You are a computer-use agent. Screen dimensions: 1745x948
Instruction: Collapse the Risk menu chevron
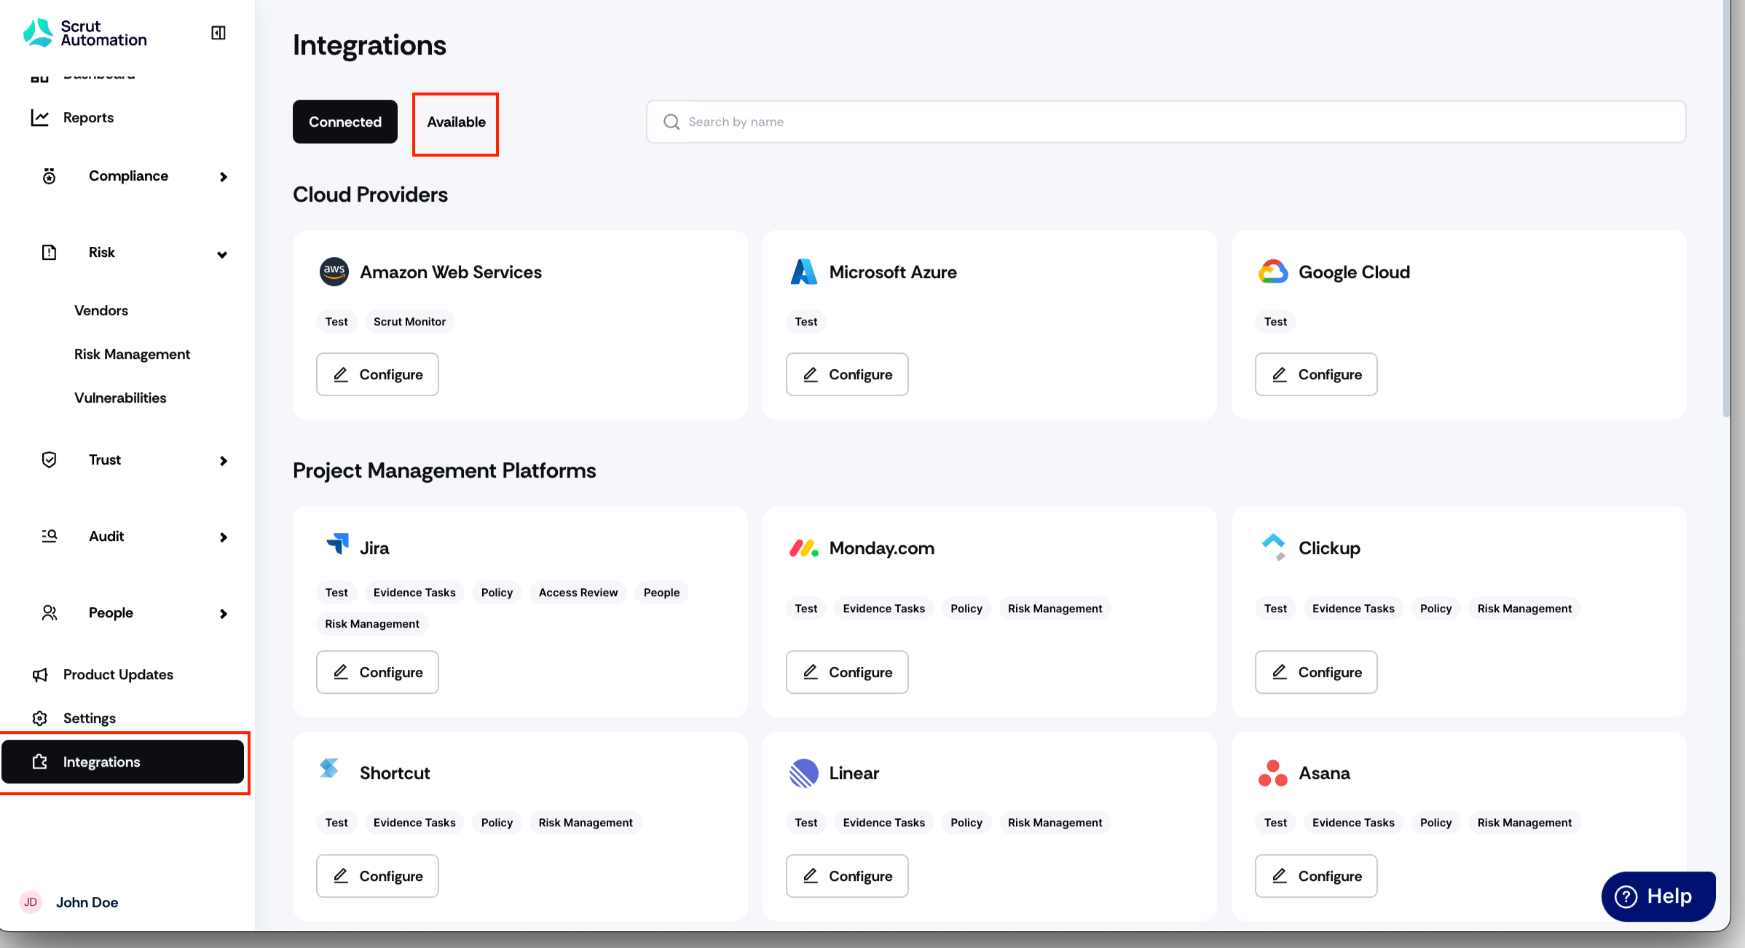click(x=222, y=254)
